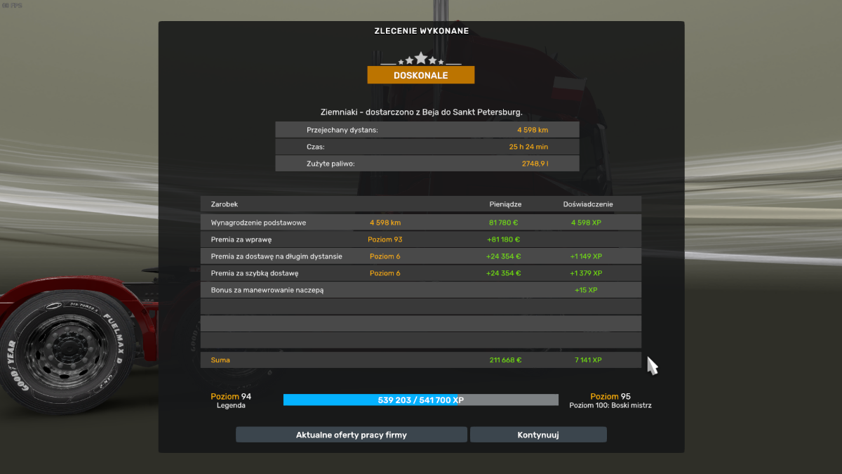Click the Goodyear truck wheel
The image size is (842, 474).
(56, 349)
